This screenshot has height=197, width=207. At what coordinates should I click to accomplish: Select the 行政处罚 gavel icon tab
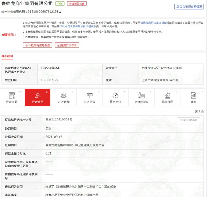point(38,96)
